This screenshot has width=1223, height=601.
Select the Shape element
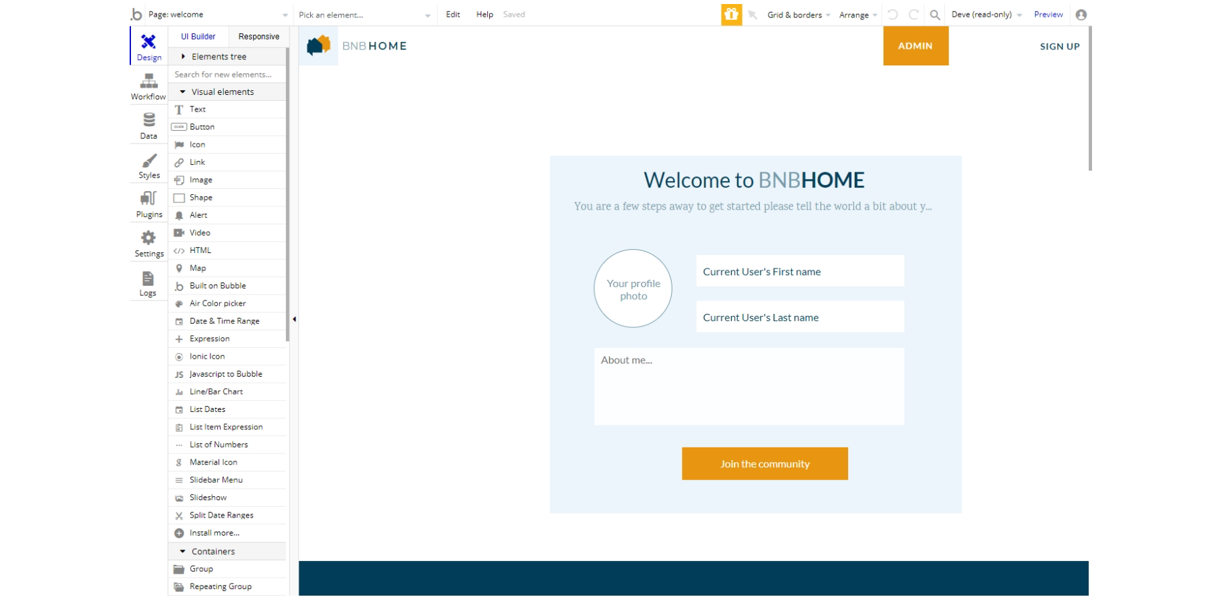point(227,198)
